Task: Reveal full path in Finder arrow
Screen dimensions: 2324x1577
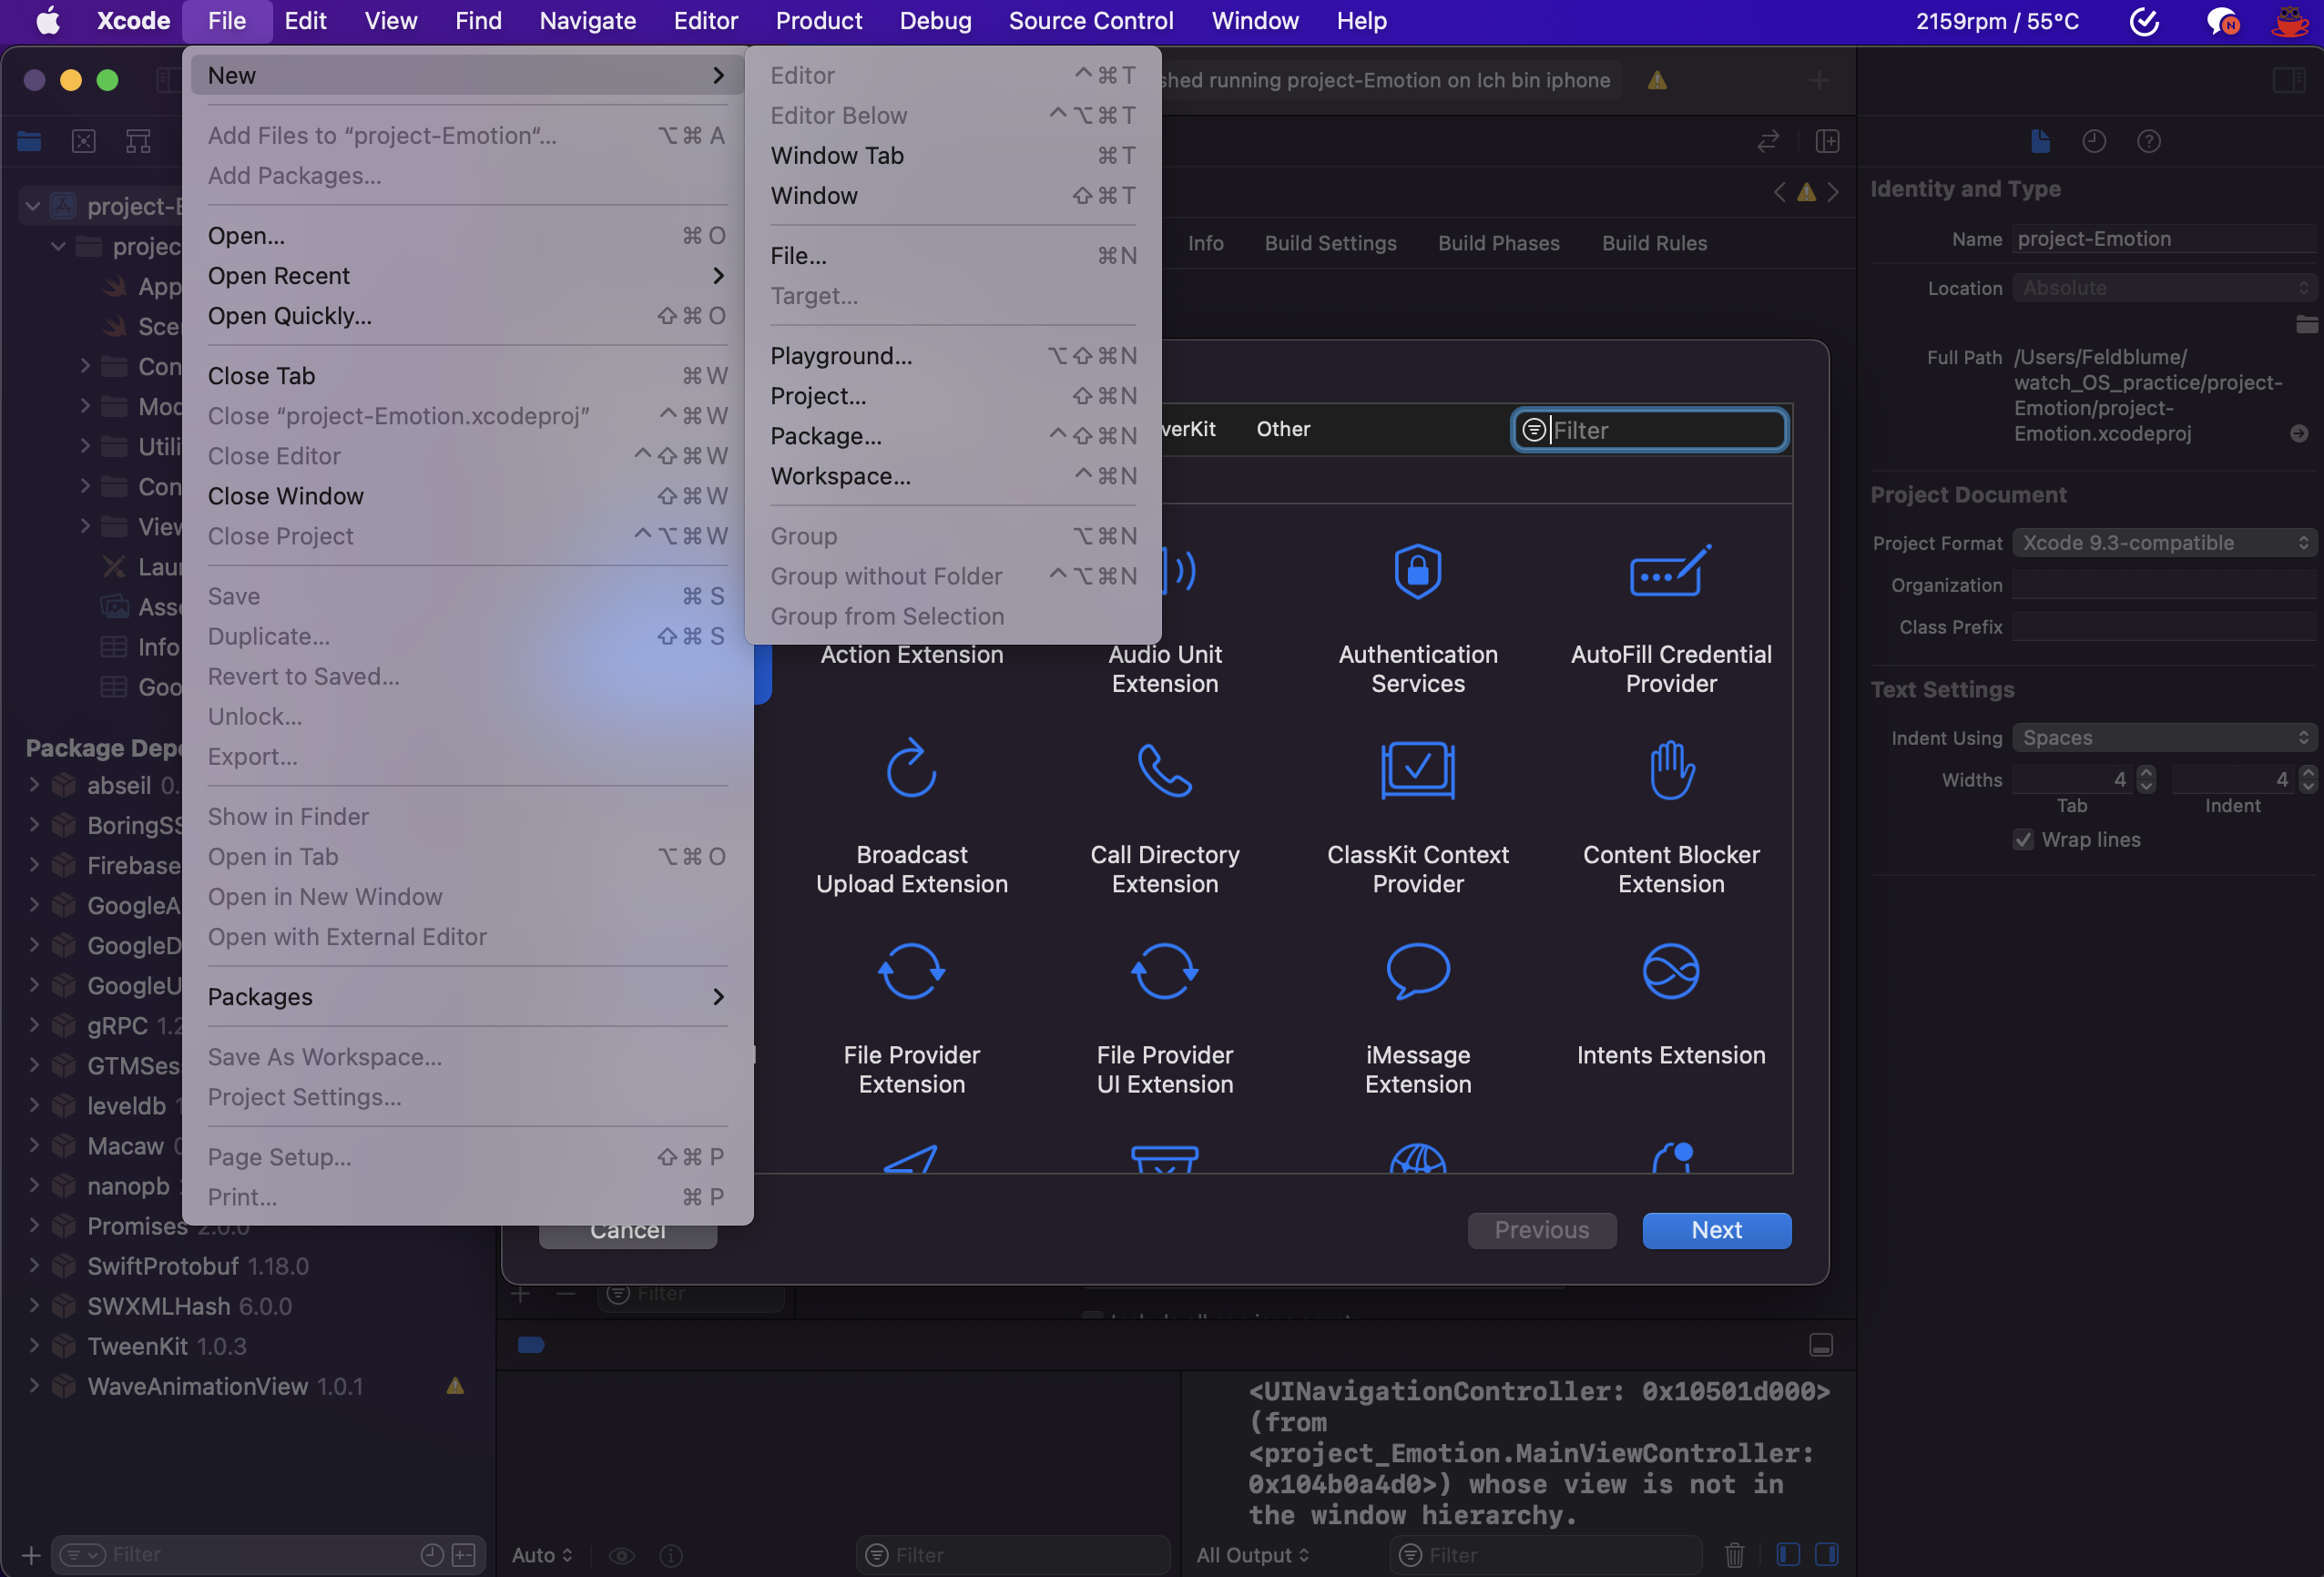Action: pyautogui.click(x=2299, y=433)
